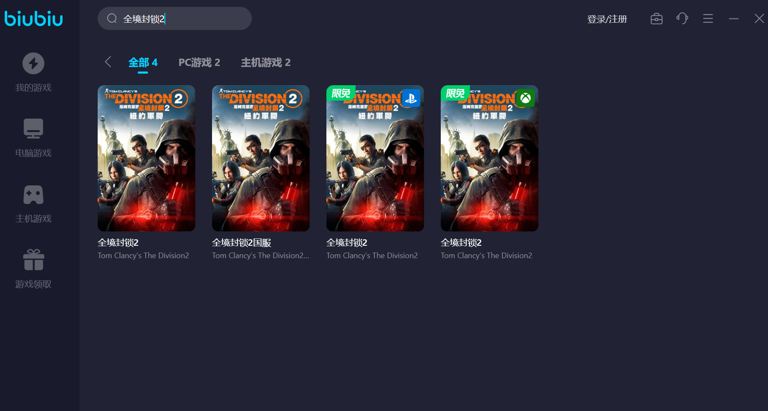768x411 pixels.
Task: Click the 我的游戏 sidebar label
Action: [33, 88]
